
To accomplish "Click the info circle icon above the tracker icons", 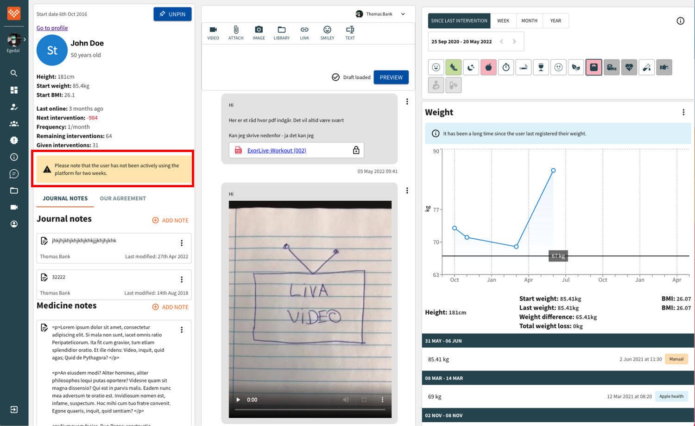I will coord(680,21).
